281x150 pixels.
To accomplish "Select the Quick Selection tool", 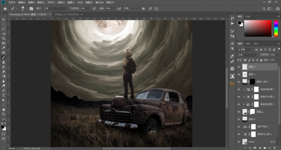I will (x=4, y=34).
